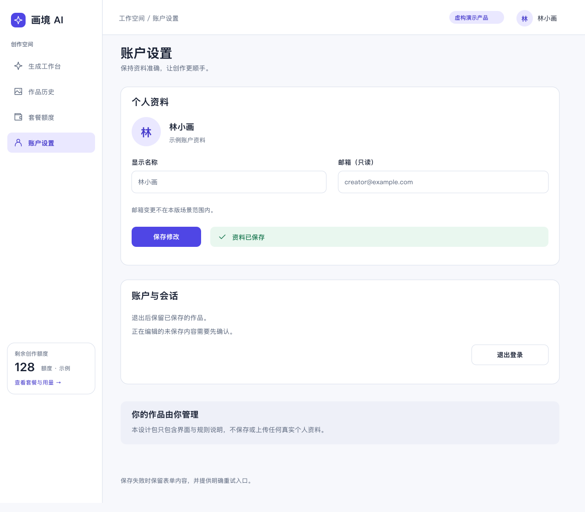Click the 保持资料准确 page subtitle
The height and width of the screenshot is (512, 585).
tap(165, 68)
